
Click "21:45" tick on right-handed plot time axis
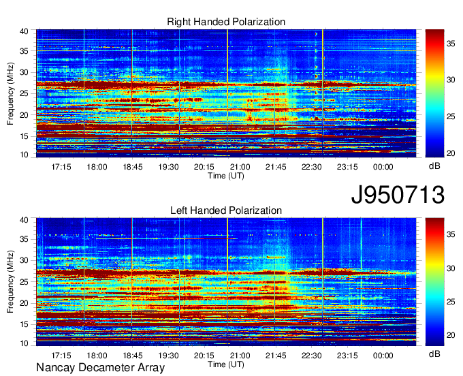pyautogui.click(x=276, y=167)
